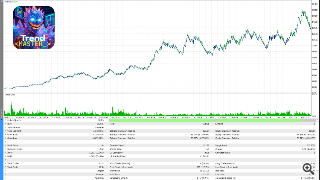The width and height of the screenshot is (320, 180).
Task: Click the check mark beside Initial Deposit
Action: tap(5, 128)
